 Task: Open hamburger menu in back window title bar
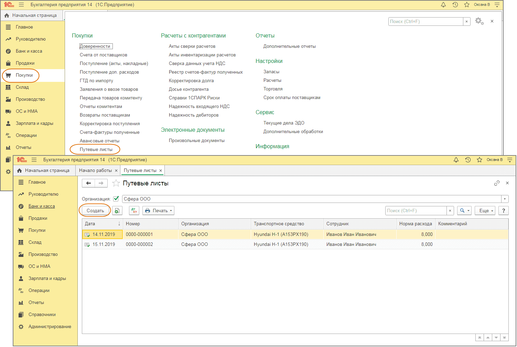[21, 5]
